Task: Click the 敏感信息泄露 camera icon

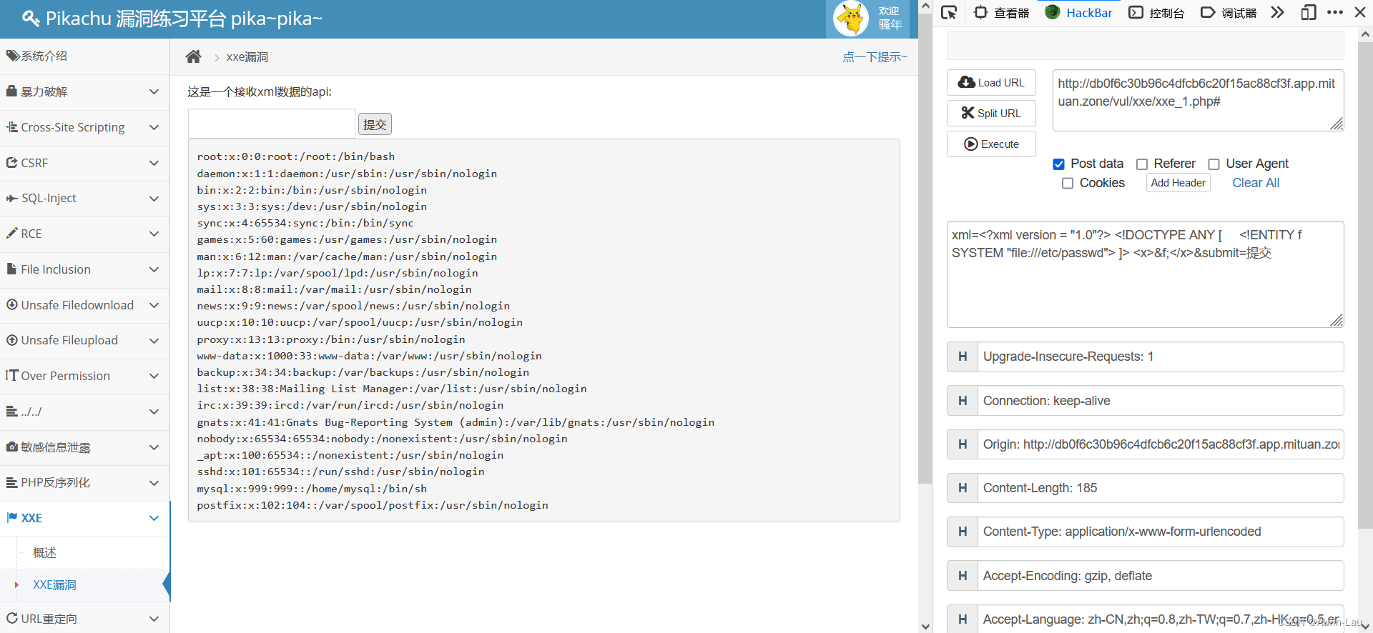Action: pos(11,447)
